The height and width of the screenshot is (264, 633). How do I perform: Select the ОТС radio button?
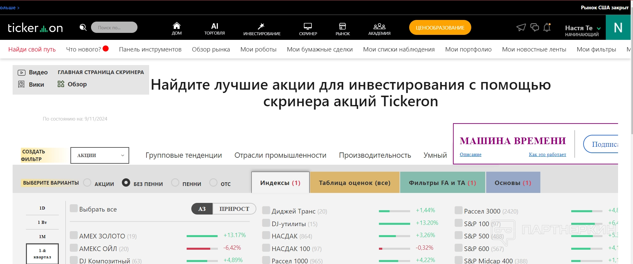pyautogui.click(x=214, y=183)
